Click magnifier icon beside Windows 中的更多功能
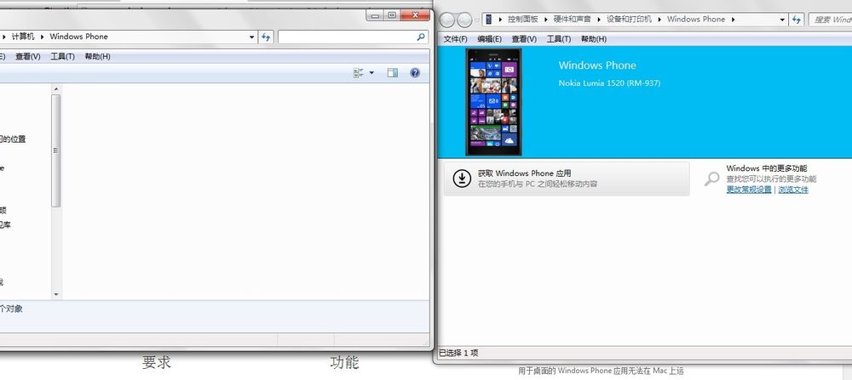The image size is (852, 380). 711,179
